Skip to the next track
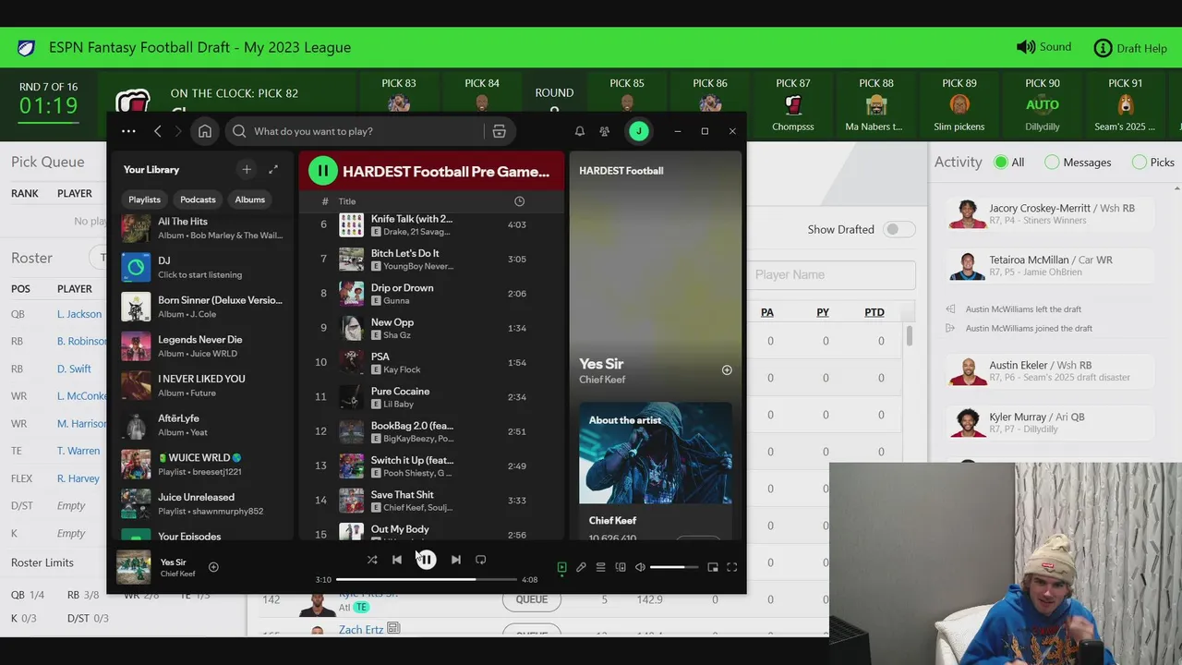This screenshot has height=665, width=1182. tap(455, 560)
